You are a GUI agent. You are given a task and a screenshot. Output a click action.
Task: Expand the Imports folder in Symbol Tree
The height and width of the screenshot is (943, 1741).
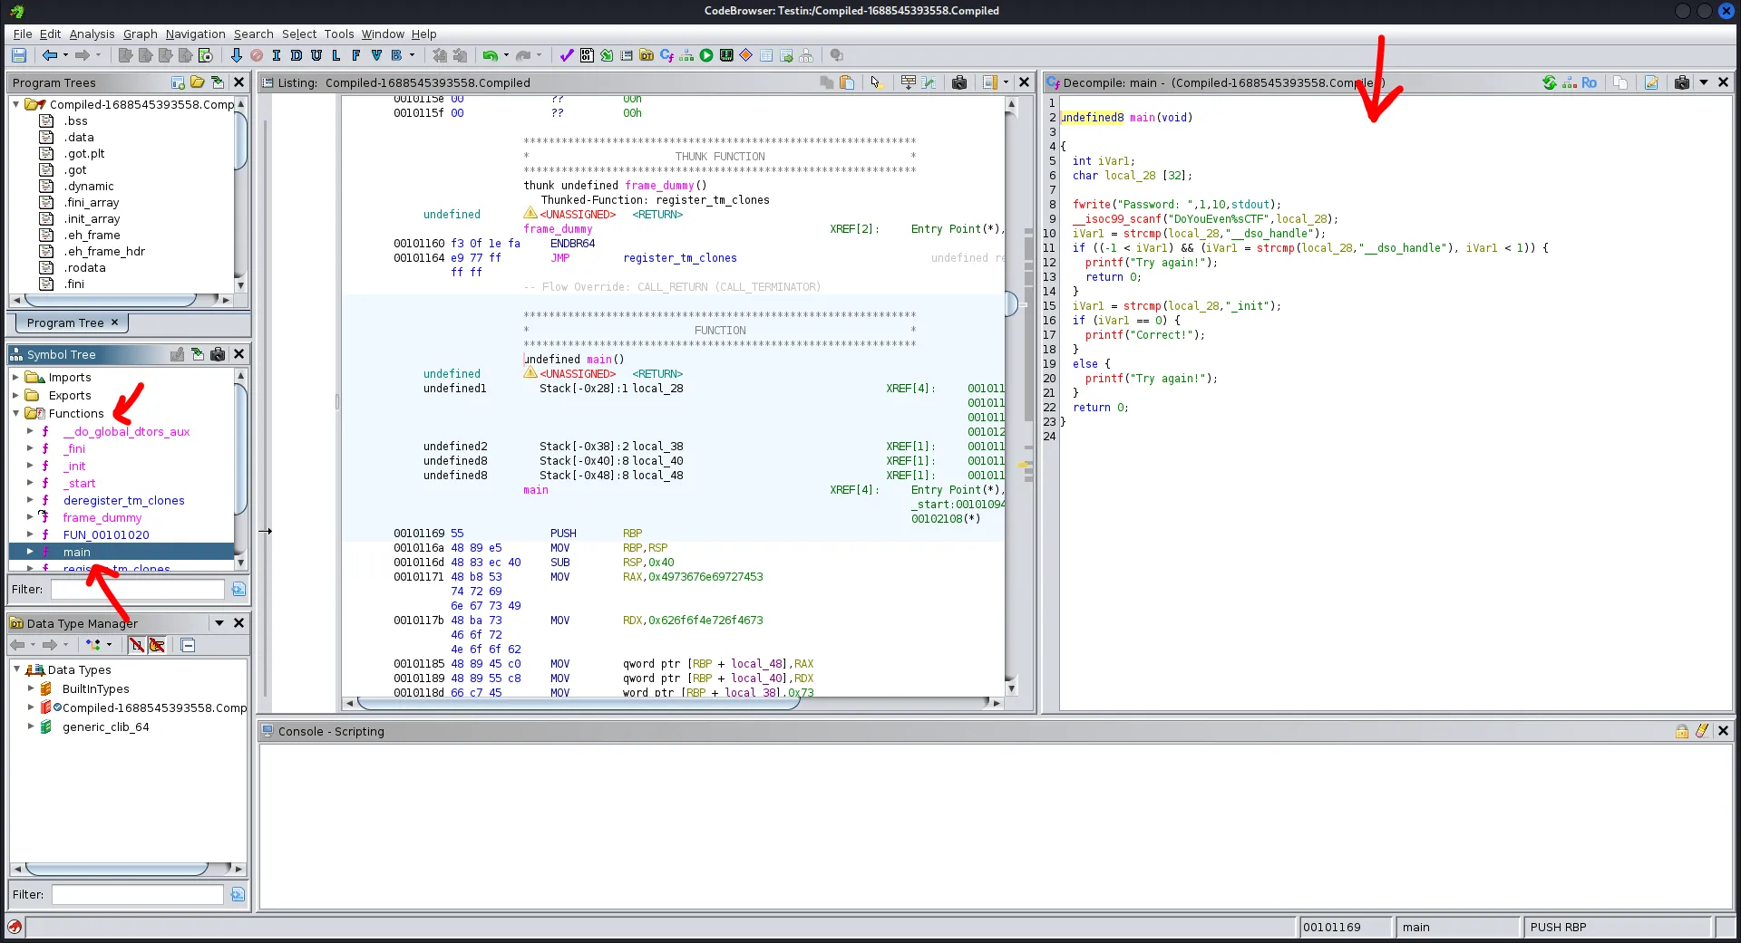(15, 377)
